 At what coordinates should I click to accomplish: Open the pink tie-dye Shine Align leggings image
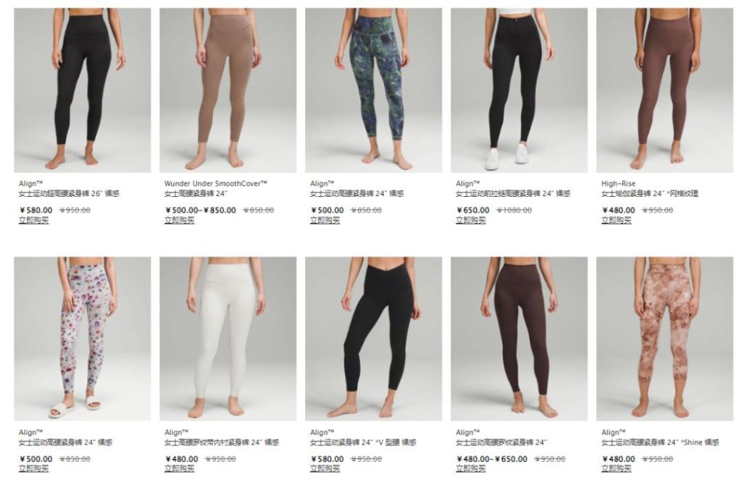coord(665,339)
